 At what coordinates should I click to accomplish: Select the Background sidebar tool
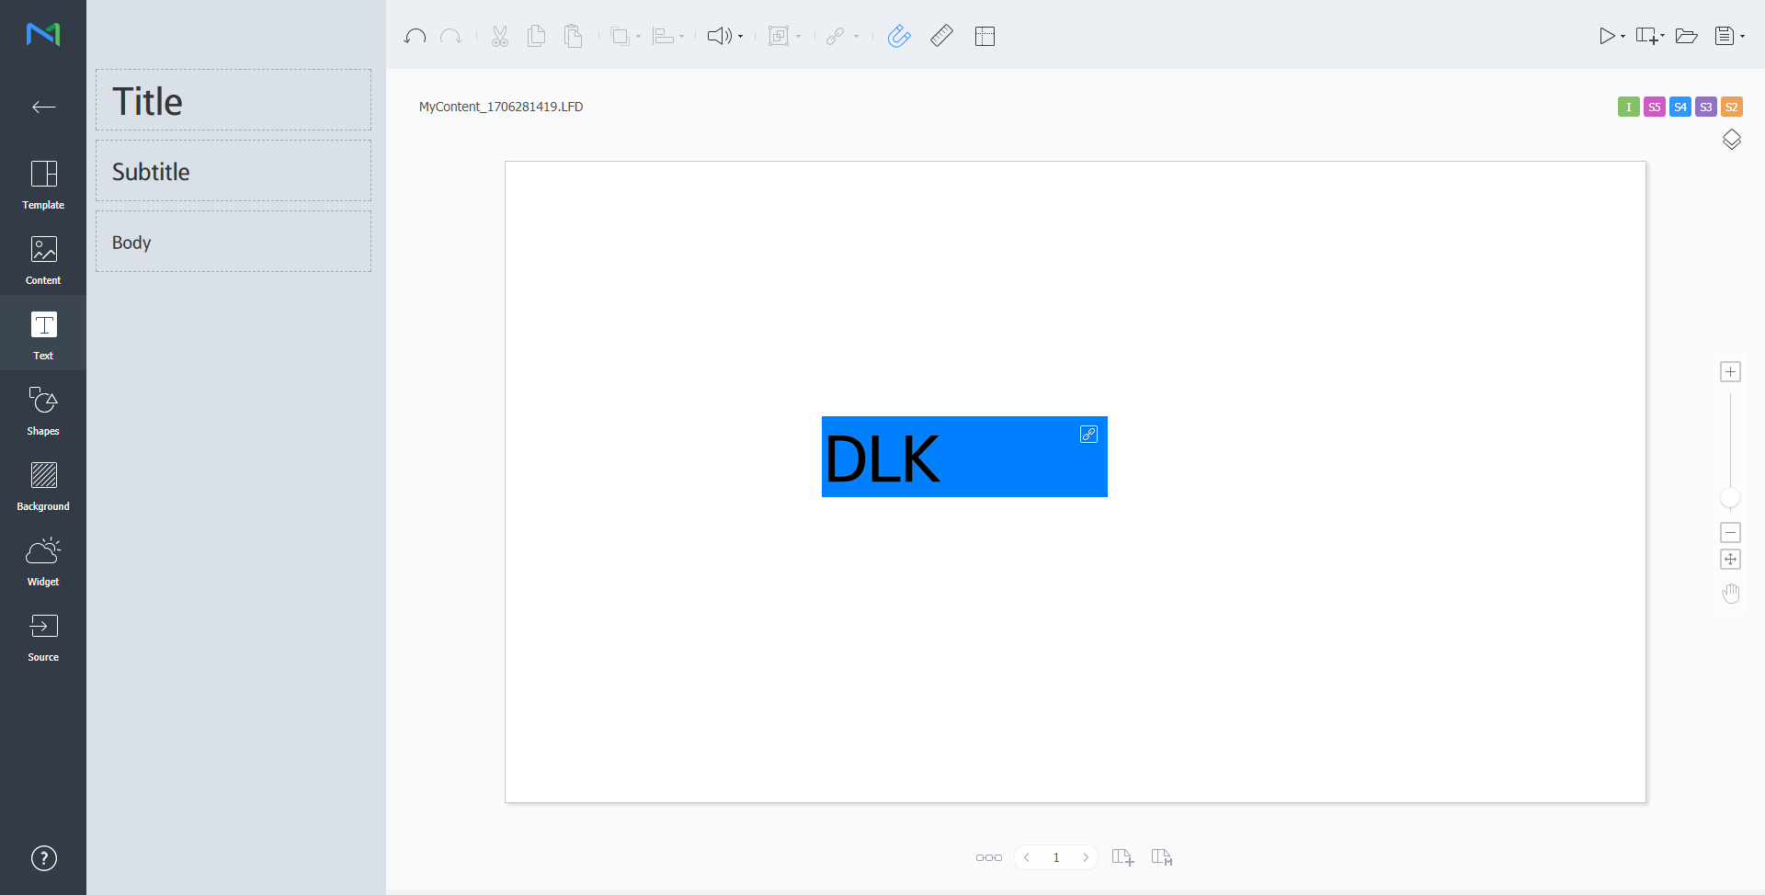pos(43,485)
